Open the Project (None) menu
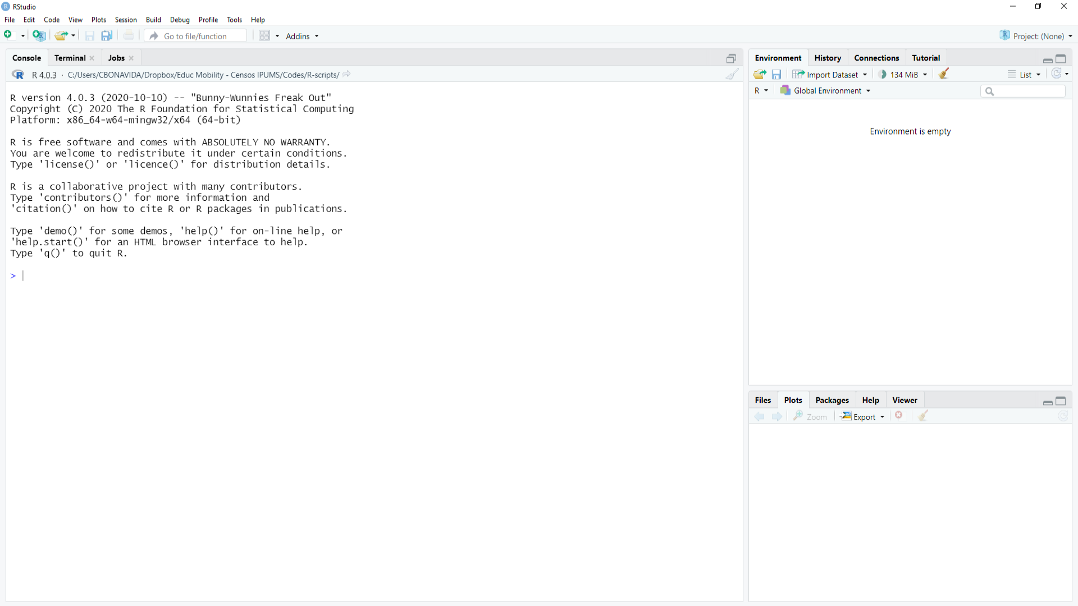This screenshot has height=606, width=1078. pyautogui.click(x=1038, y=36)
